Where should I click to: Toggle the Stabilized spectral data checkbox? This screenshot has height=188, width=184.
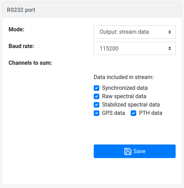point(97,105)
